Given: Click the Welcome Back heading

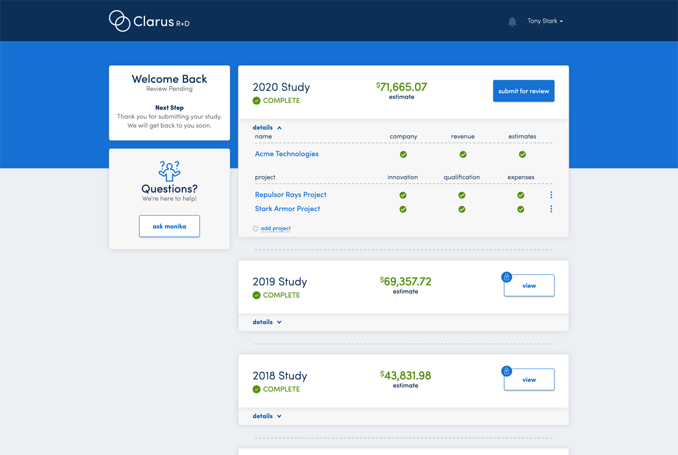Looking at the screenshot, I should (x=169, y=79).
